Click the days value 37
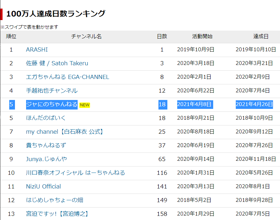The image size is (280, 220). click(x=162, y=145)
